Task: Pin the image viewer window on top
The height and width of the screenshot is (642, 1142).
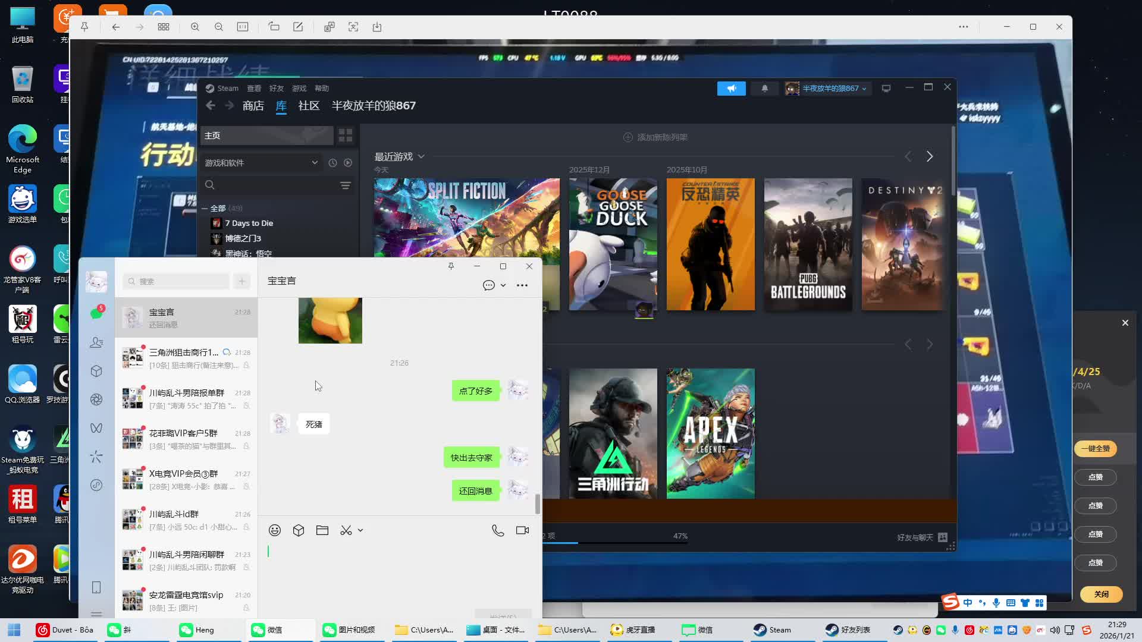Action: 84,27
